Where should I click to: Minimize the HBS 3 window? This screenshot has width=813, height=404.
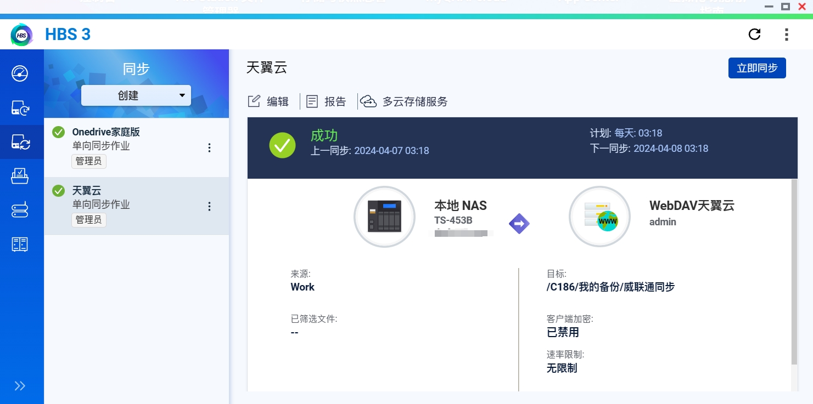(x=770, y=7)
